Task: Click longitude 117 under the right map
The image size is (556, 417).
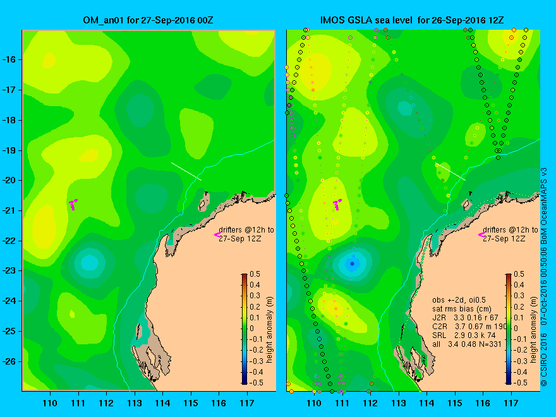Action: [511, 403]
